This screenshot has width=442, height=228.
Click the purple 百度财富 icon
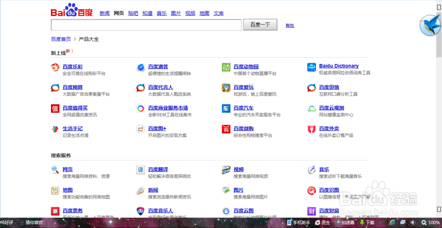(312, 211)
